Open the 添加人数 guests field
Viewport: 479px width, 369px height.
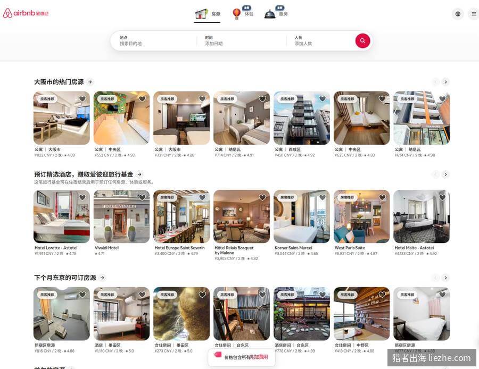[321, 40]
